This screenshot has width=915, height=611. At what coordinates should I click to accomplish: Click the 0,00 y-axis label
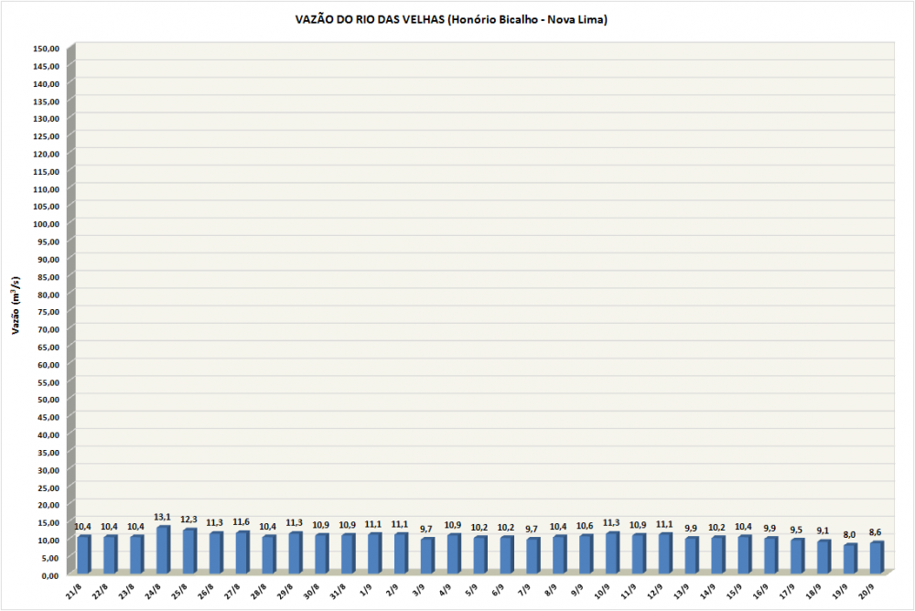click(50, 575)
